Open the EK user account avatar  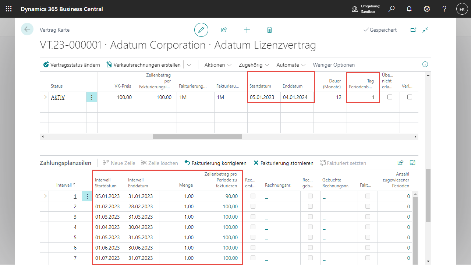coord(462,9)
